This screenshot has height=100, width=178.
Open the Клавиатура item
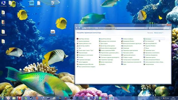[x=125, y=48]
